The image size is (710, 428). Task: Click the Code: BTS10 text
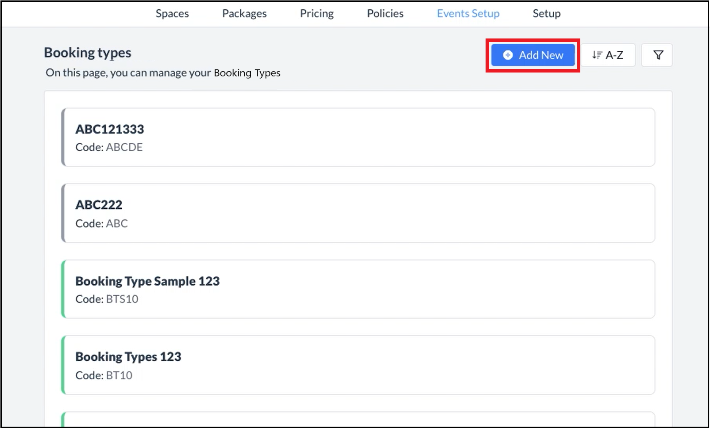(x=107, y=299)
